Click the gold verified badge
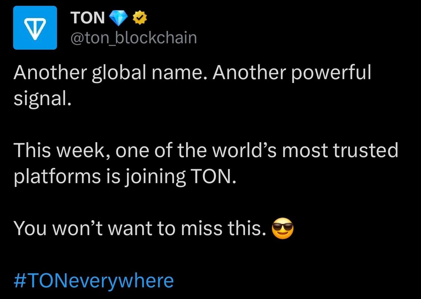 tap(139, 18)
